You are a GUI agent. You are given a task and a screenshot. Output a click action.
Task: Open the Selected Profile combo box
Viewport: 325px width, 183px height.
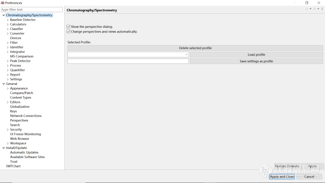point(128,55)
